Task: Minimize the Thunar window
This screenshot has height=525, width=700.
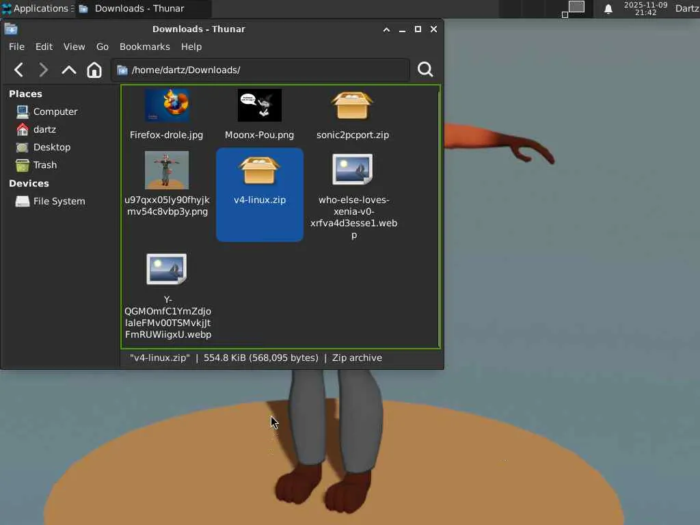Action: click(402, 29)
